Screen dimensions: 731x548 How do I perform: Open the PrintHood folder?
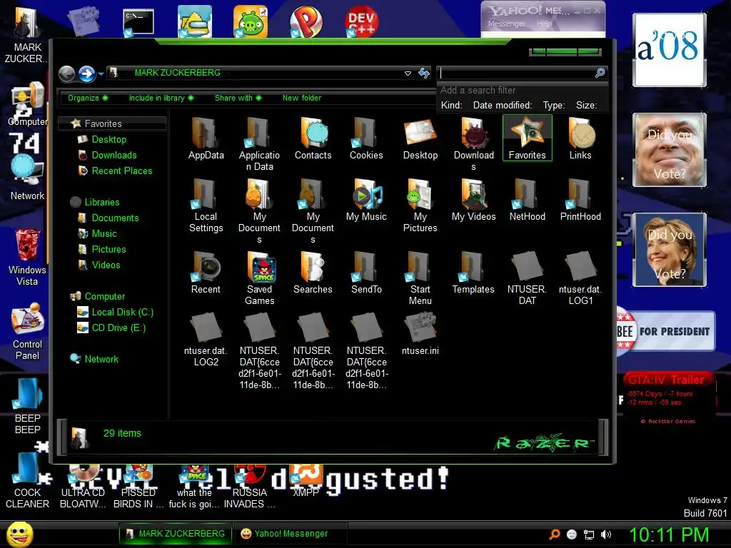[580, 201]
